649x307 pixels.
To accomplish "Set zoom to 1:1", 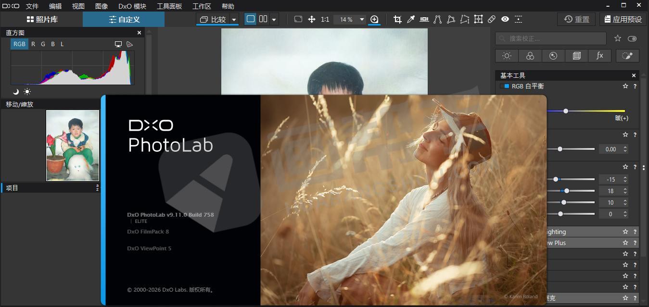I will [x=325, y=19].
